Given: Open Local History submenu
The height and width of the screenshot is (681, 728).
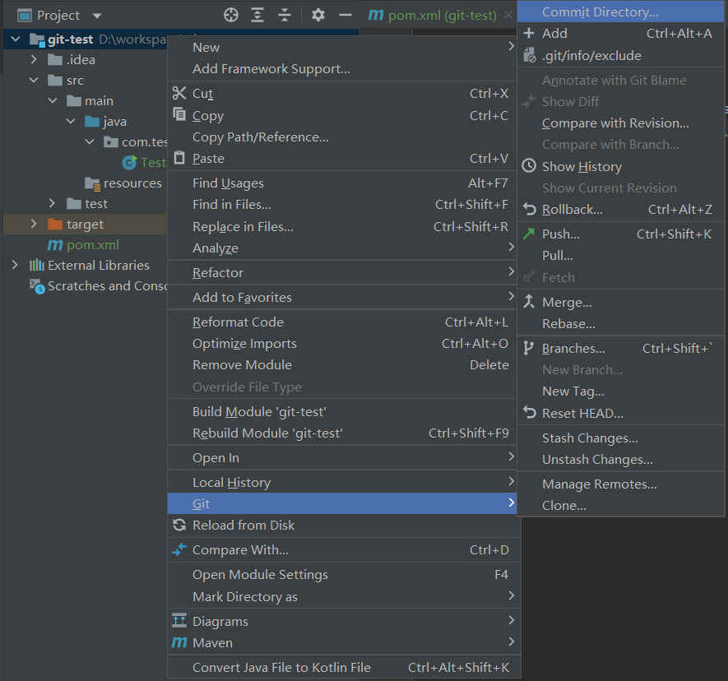Looking at the screenshot, I should point(342,482).
